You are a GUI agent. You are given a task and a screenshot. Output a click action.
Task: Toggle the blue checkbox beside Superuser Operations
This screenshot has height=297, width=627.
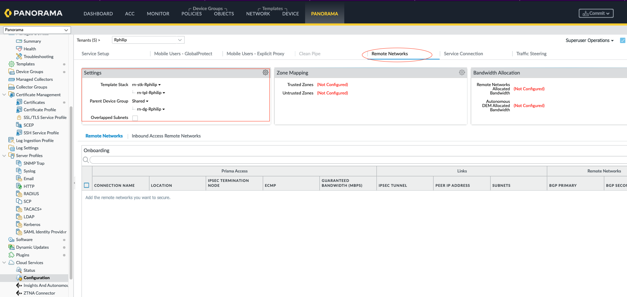[622, 41]
